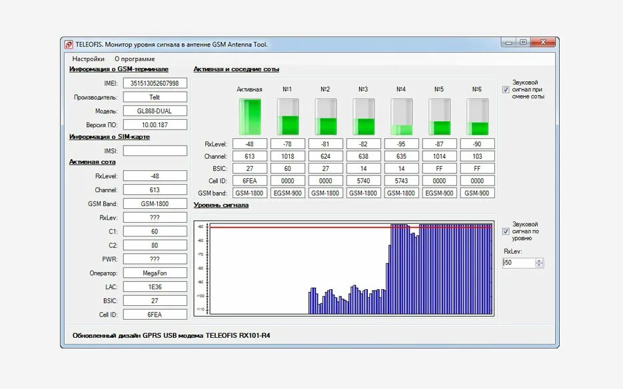
Task: Click the №1 RxLevel value -78
Action: pos(288,144)
